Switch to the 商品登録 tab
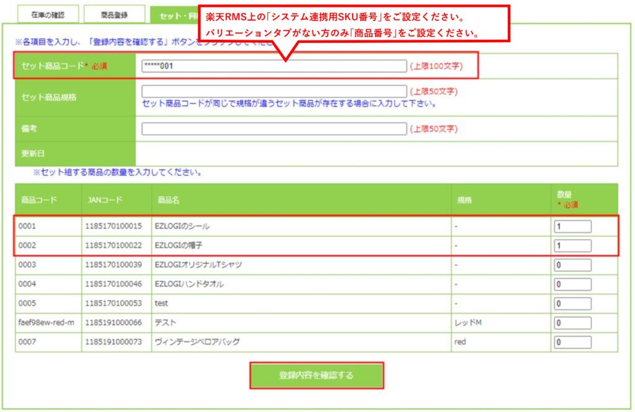Viewport: 635px width, 412px height. click(x=114, y=14)
